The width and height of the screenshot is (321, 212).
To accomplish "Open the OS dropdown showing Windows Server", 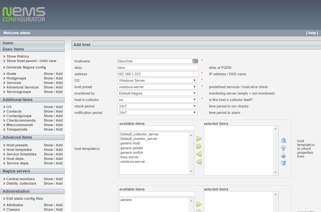I will [x=157, y=80].
